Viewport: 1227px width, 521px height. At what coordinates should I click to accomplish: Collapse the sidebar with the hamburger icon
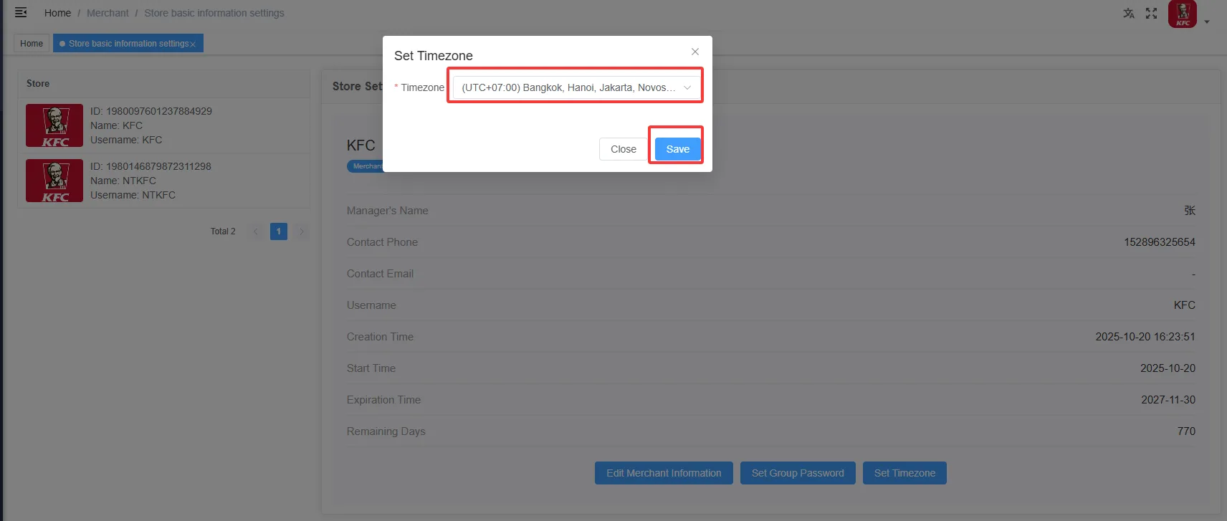[x=21, y=12]
